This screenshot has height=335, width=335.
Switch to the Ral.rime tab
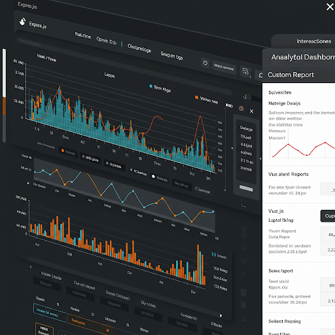[83, 35]
